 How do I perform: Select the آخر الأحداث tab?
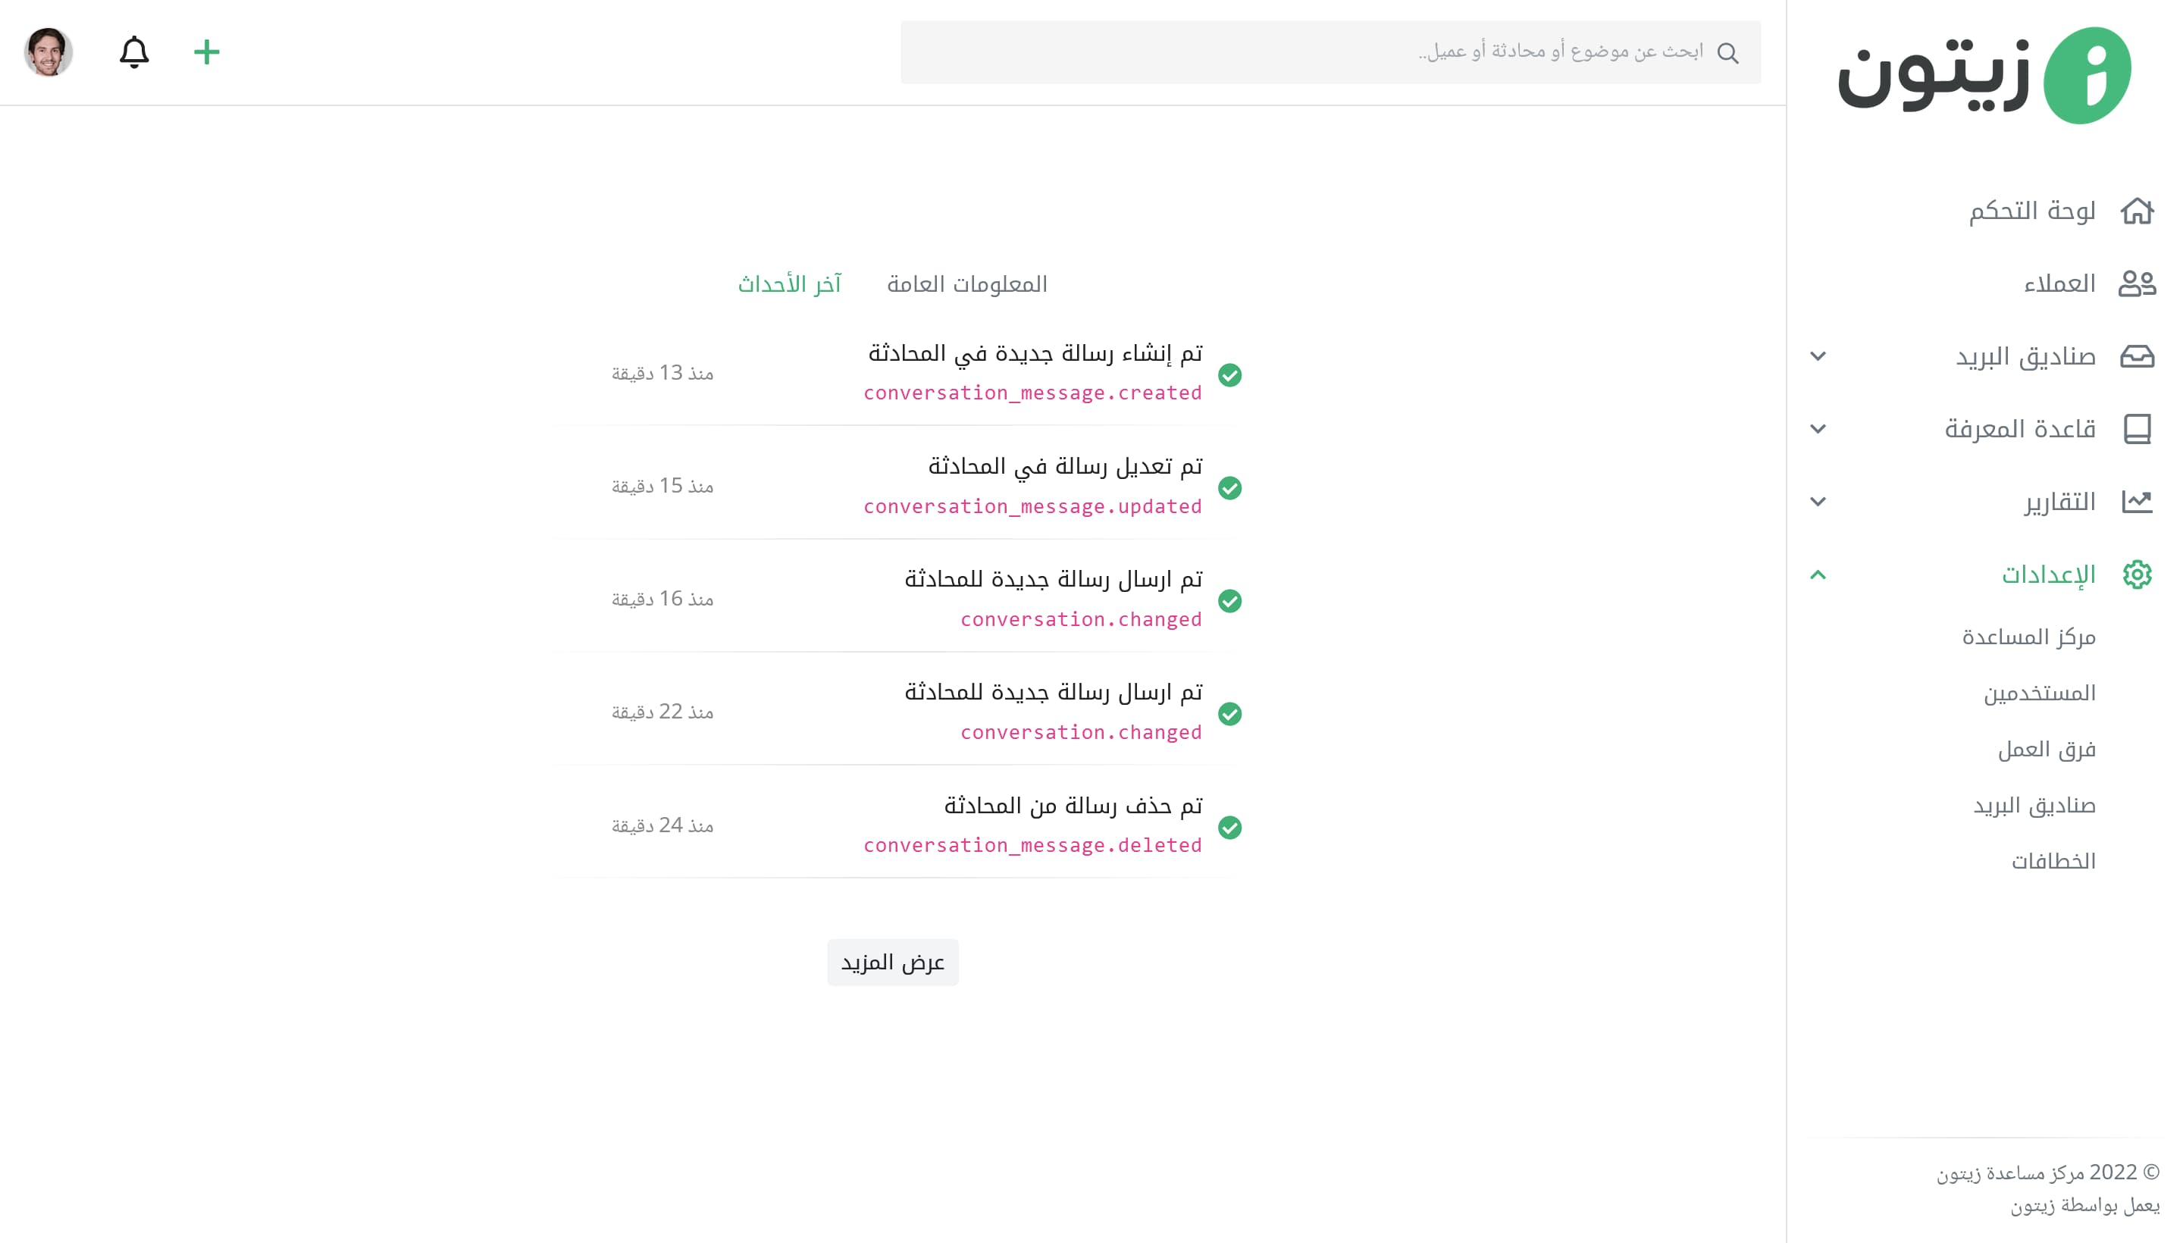click(789, 283)
